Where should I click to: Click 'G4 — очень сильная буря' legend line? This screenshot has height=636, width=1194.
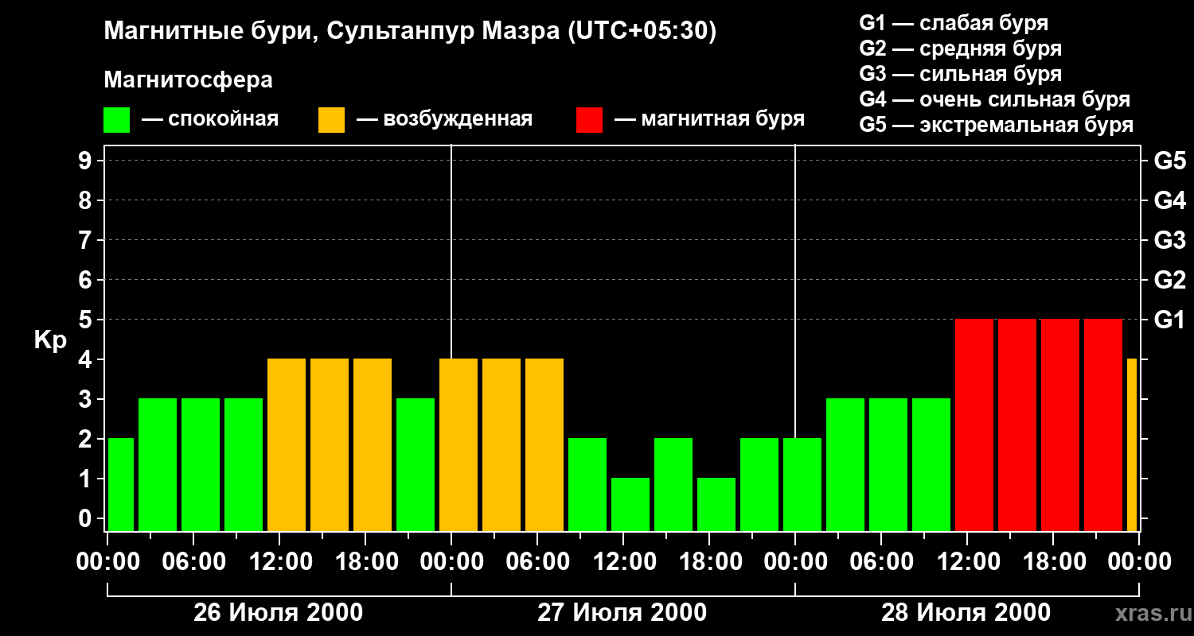pyautogui.click(x=994, y=99)
